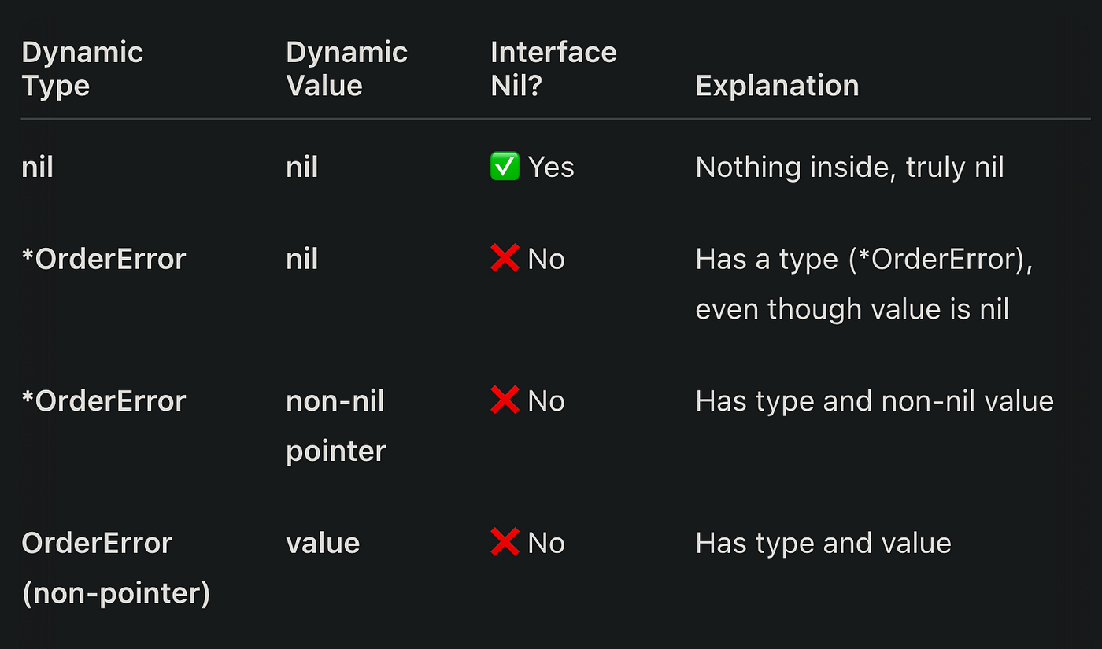Click the 'OrderError (non-pointer)' type cell
The image size is (1102, 649).
pyautogui.click(x=116, y=567)
